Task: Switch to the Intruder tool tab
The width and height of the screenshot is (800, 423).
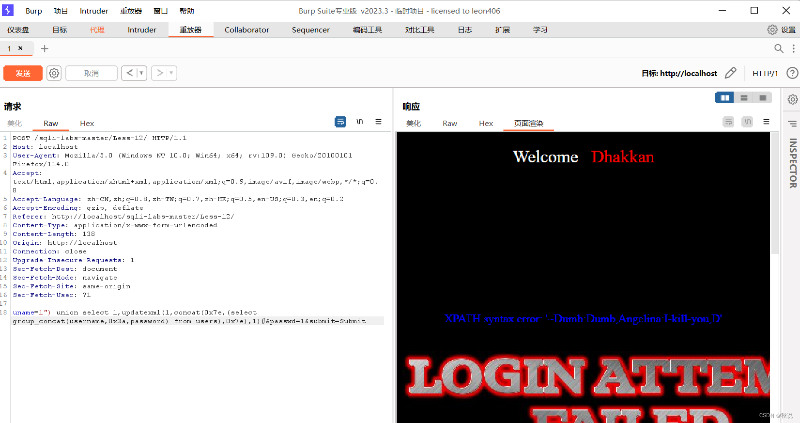Action: pyautogui.click(x=142, y=30)
